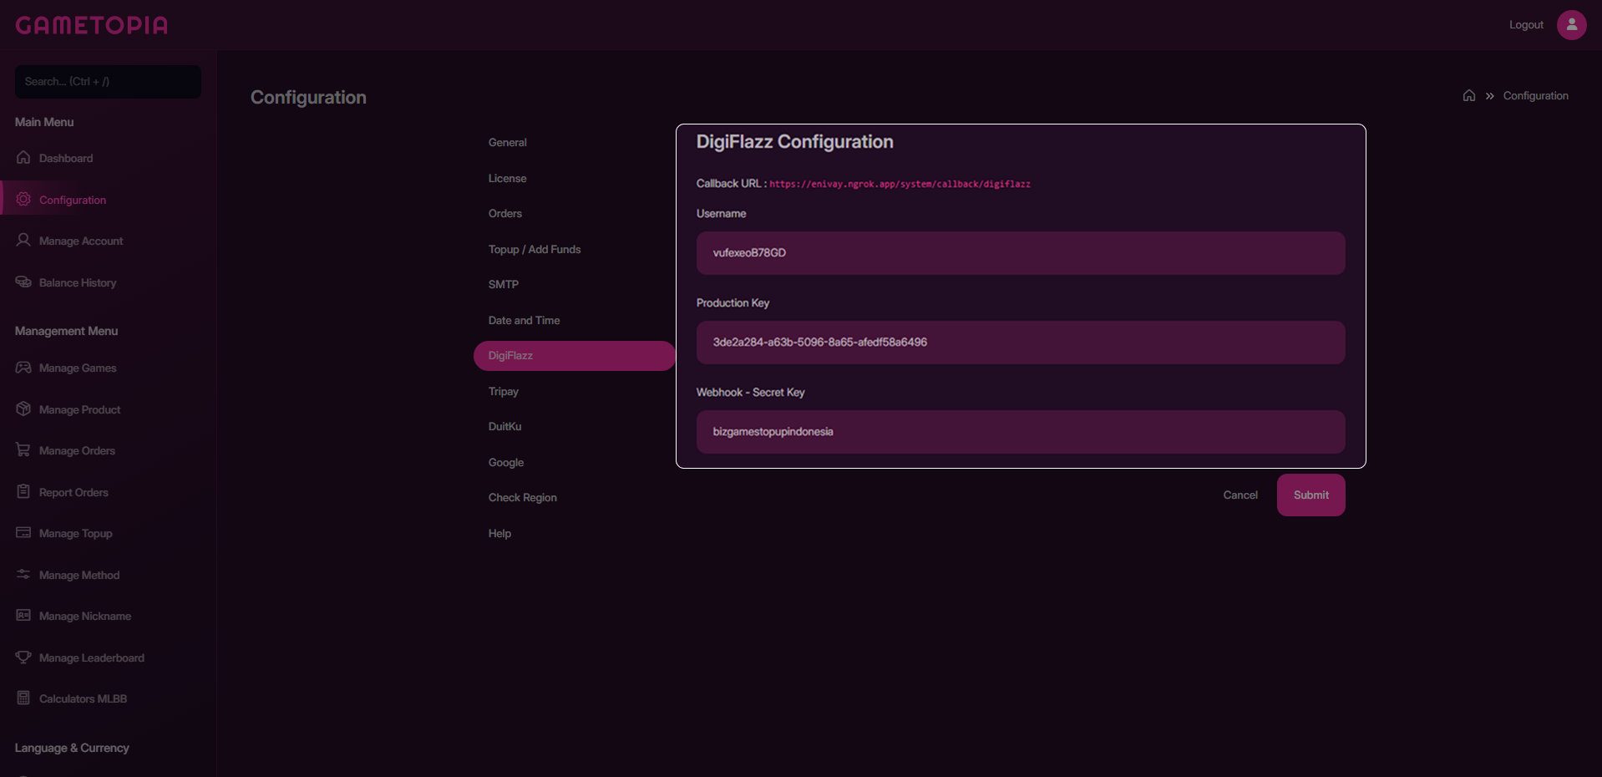
Task: Click the Manage Leaderboard trophy icon
Action: point(23,657)
